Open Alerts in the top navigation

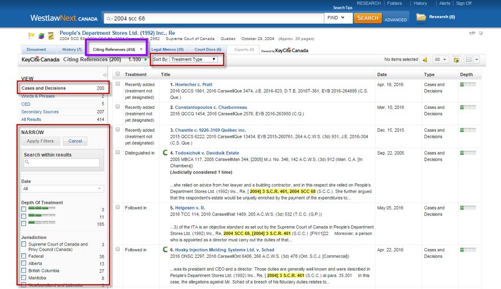[444, 3]
